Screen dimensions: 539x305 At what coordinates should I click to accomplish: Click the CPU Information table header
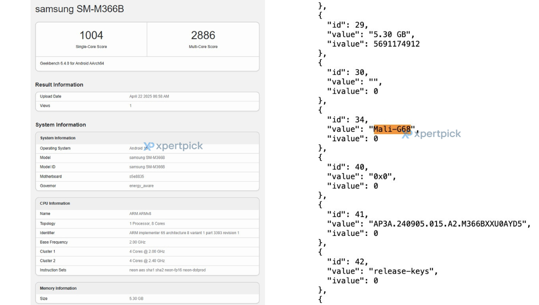[55, 204]
